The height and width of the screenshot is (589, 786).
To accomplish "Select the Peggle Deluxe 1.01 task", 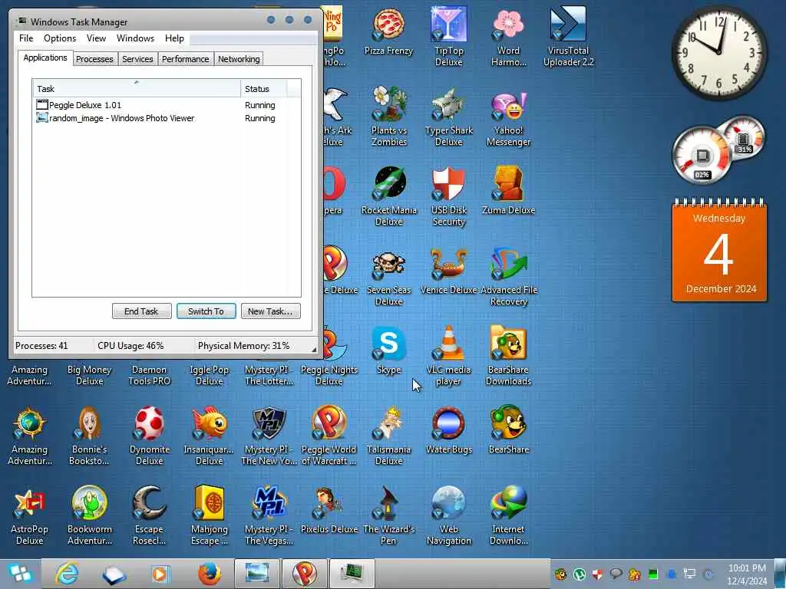I will [x=167, y=105].
